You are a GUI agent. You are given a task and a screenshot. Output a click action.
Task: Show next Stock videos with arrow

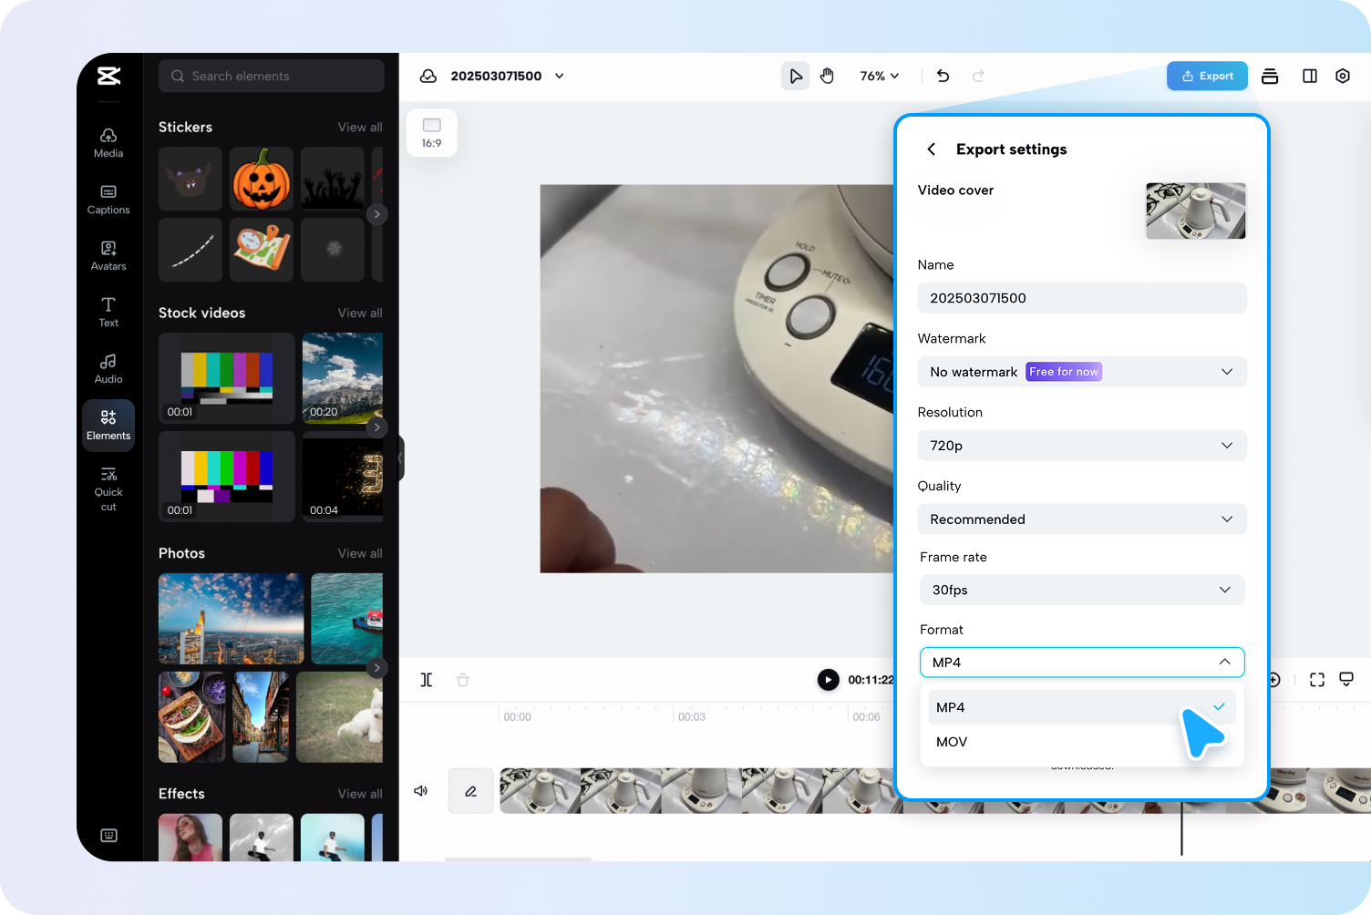click(376, 427)
